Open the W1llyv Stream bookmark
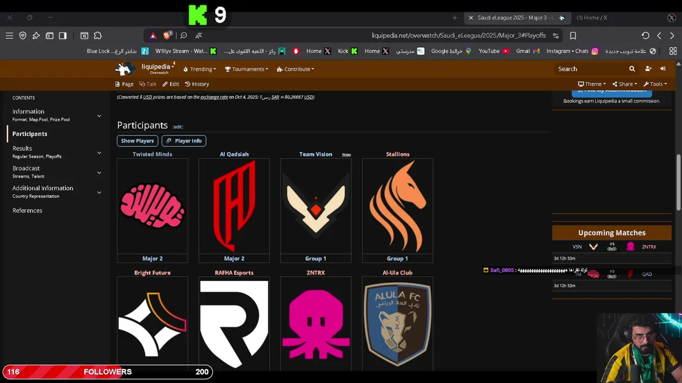This screenshot has height=383, width=682. pos(186,51)
